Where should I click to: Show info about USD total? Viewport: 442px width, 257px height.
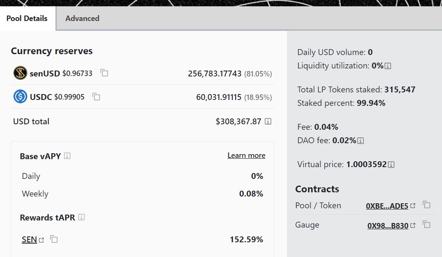[x=268, y=121]
